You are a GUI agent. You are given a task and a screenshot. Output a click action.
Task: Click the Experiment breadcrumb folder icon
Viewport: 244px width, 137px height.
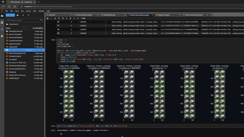tap(7, 24)
